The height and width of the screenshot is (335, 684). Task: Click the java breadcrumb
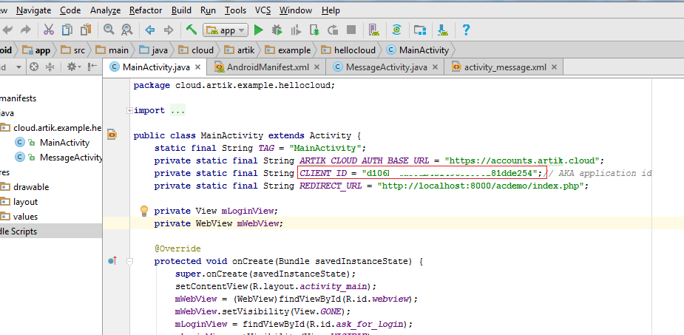154,50
